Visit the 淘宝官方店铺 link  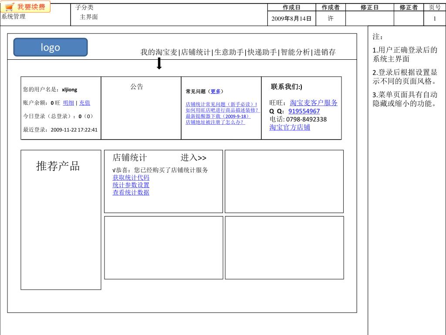(x=290, y=127)
